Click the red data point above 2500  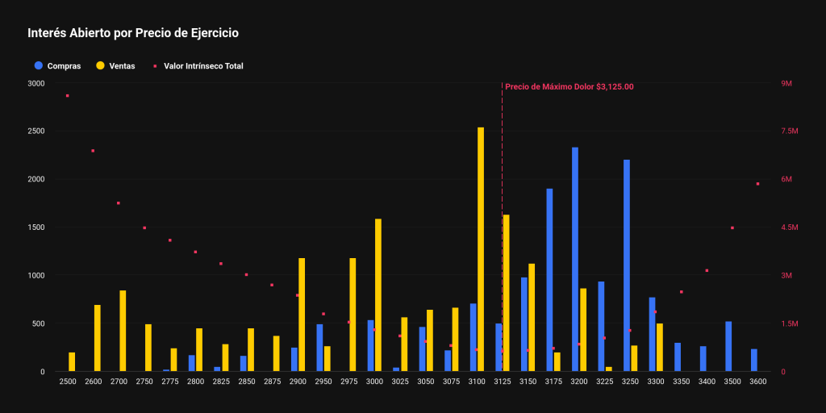[68, 96]
